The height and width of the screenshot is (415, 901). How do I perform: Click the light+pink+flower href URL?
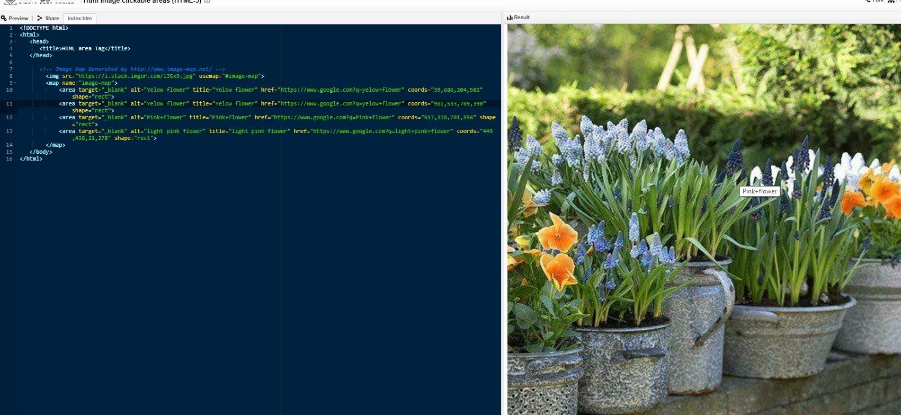381,131
